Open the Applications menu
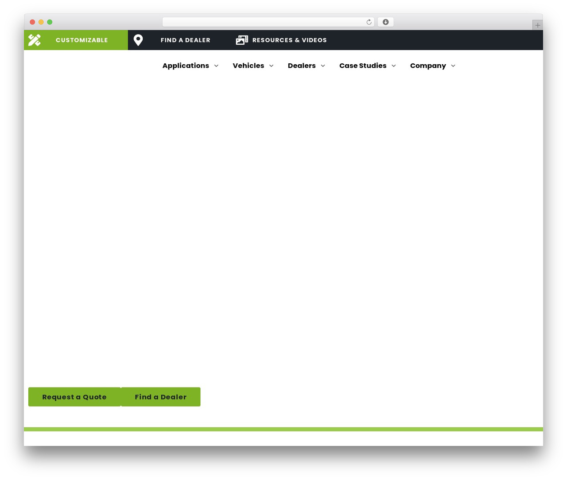Screen dimensions: 567x480 tap(186, 66)
